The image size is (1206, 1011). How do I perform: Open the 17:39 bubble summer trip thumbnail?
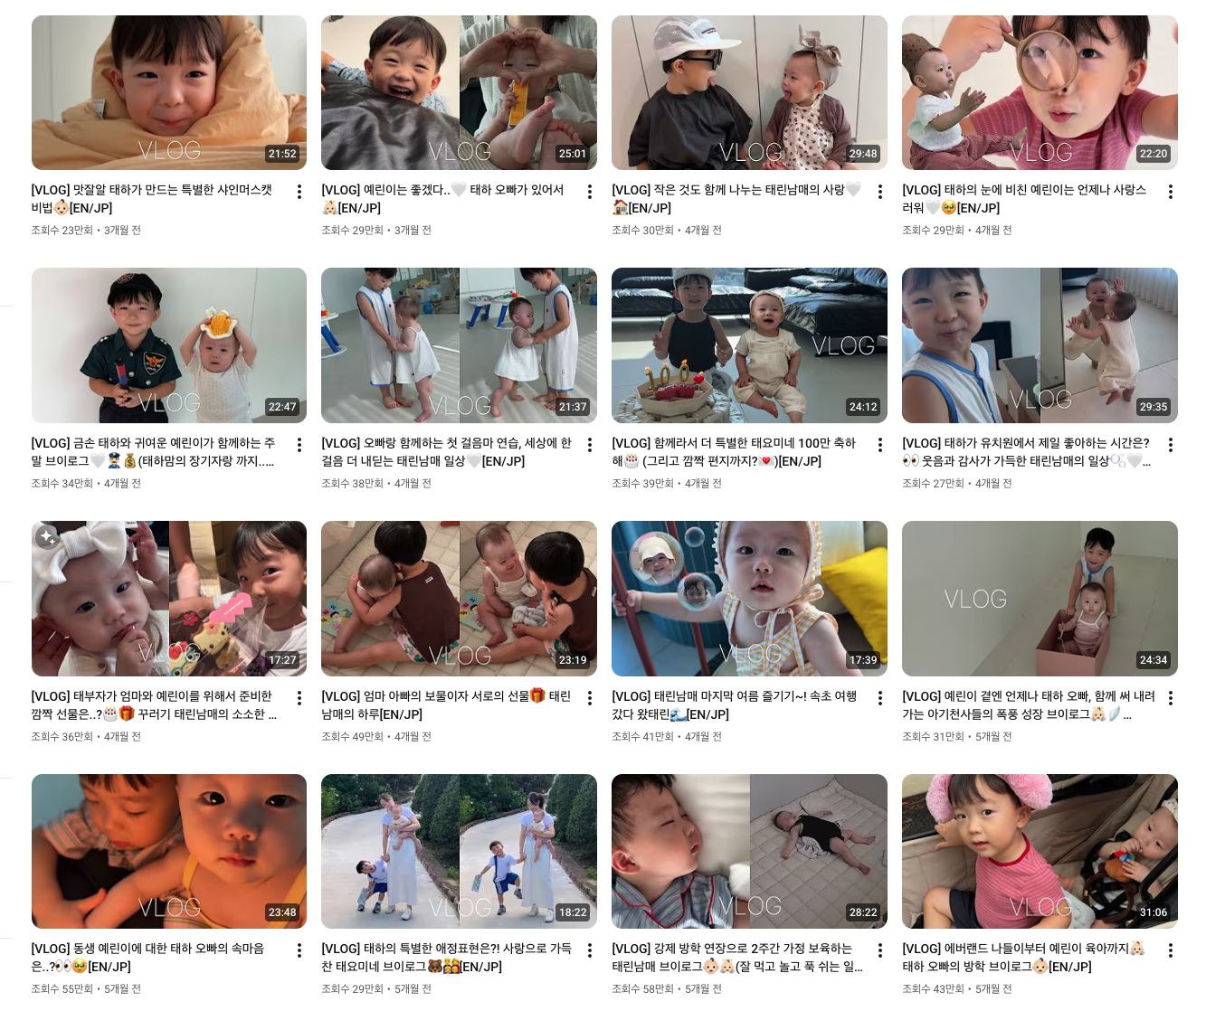coord(749,599)
